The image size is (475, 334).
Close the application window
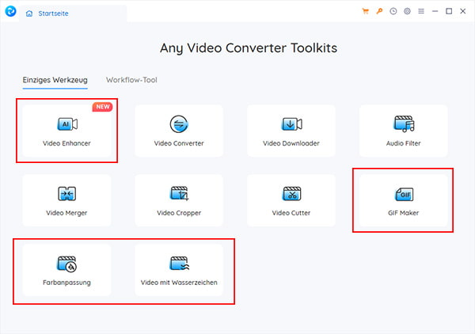(x=463, y=11)
